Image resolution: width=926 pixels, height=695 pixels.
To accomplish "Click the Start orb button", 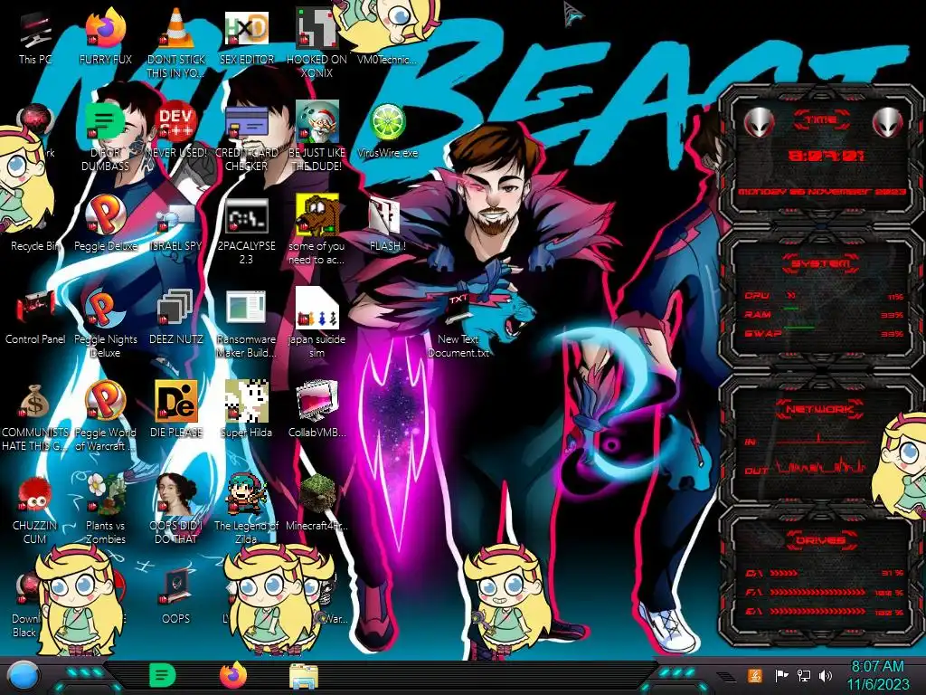I will (x=24, y=676).
